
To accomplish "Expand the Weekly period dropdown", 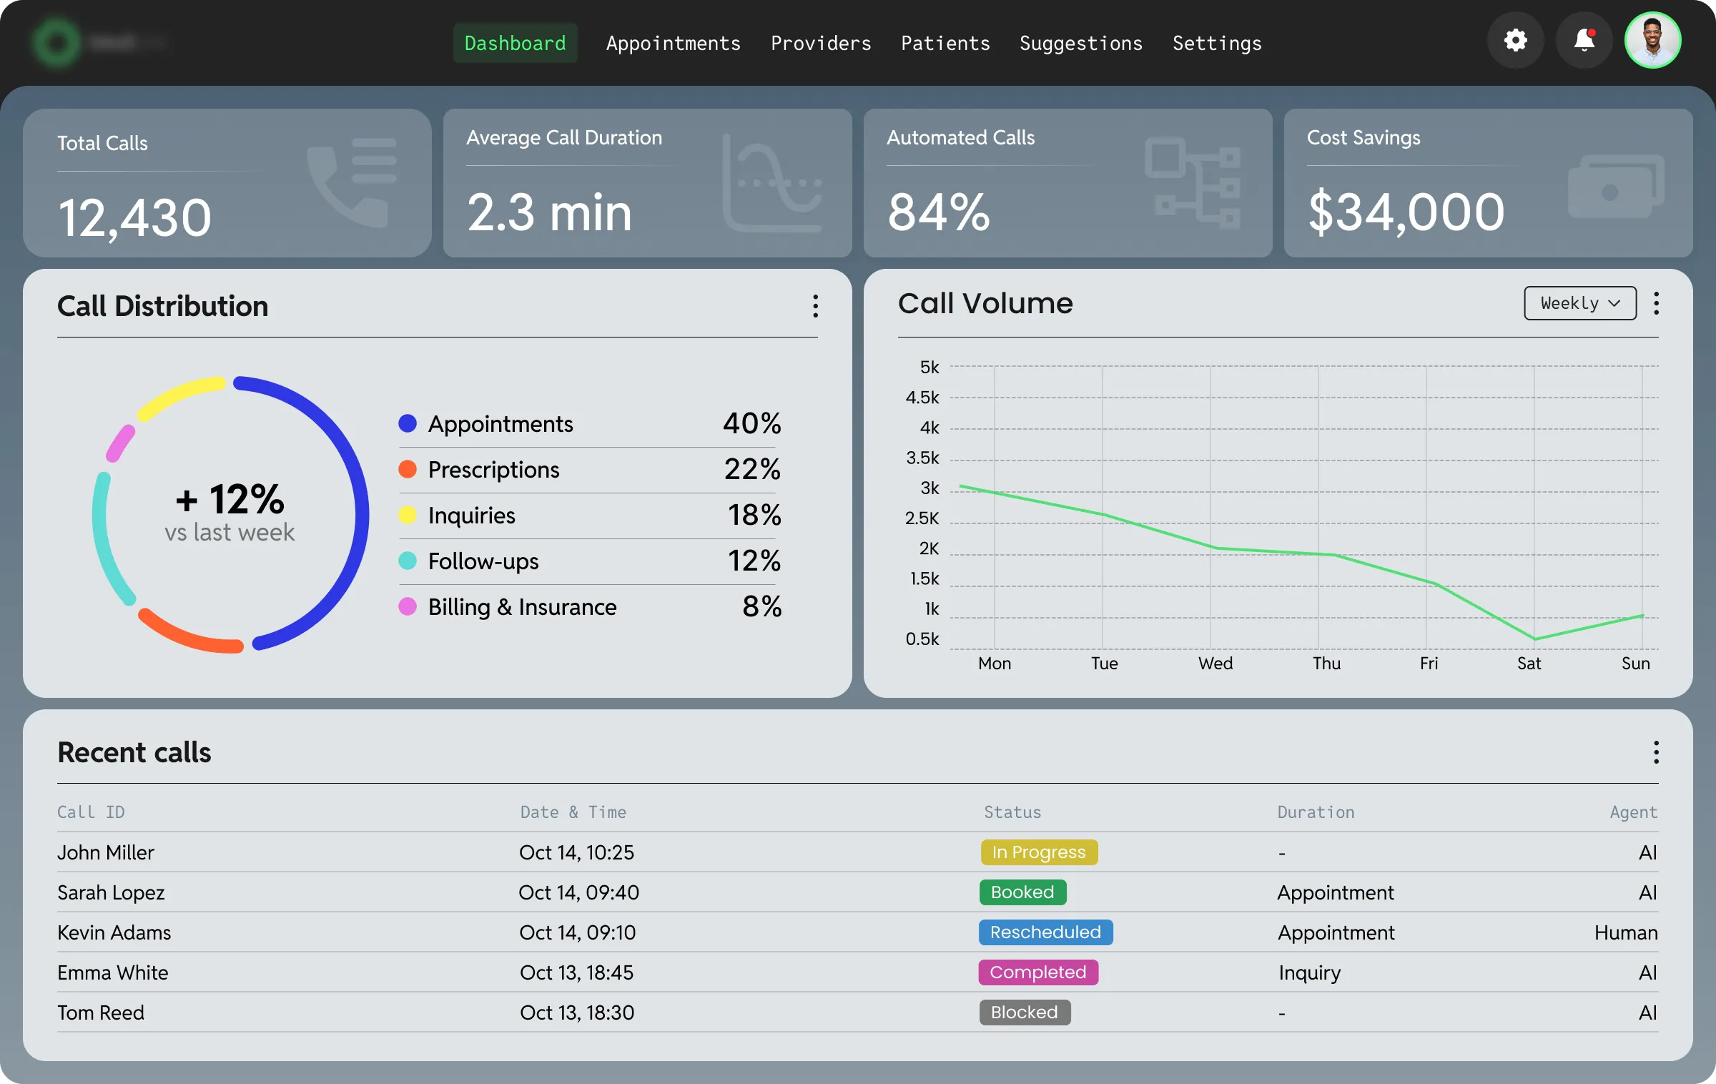I will [x=1580, y=303].
